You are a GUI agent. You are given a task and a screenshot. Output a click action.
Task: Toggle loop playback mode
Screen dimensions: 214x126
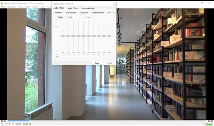[x=27, y=124]
